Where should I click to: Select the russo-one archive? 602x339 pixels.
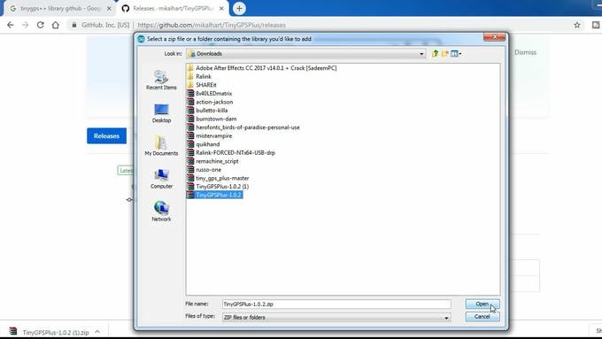point(204,169)
